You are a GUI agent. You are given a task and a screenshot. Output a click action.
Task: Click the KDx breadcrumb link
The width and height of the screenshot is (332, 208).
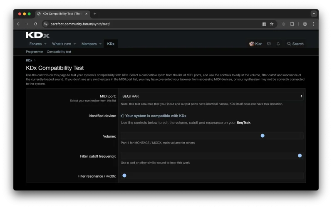29,60
